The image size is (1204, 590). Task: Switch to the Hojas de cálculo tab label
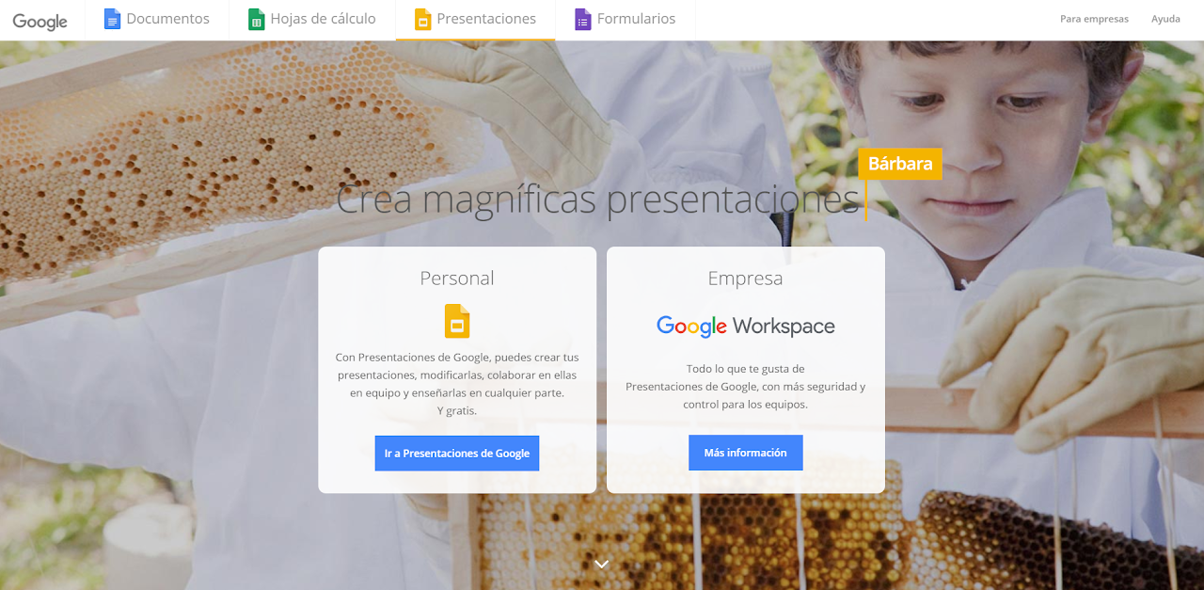click(323, 19)
